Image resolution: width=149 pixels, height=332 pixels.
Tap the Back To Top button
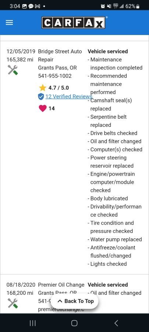tap(74, 301)
